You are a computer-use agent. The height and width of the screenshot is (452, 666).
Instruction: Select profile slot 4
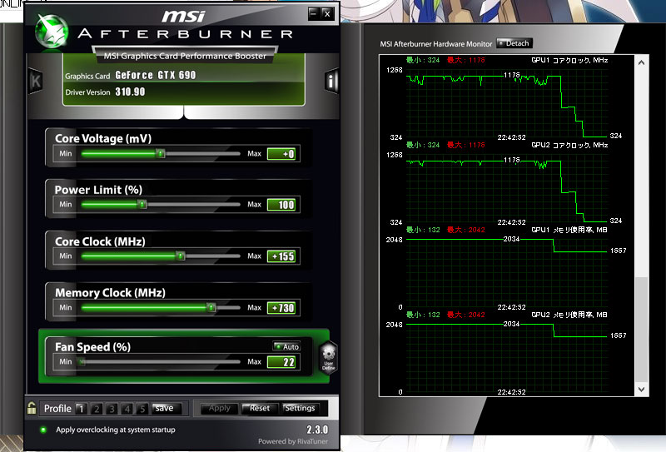(127, 409)
